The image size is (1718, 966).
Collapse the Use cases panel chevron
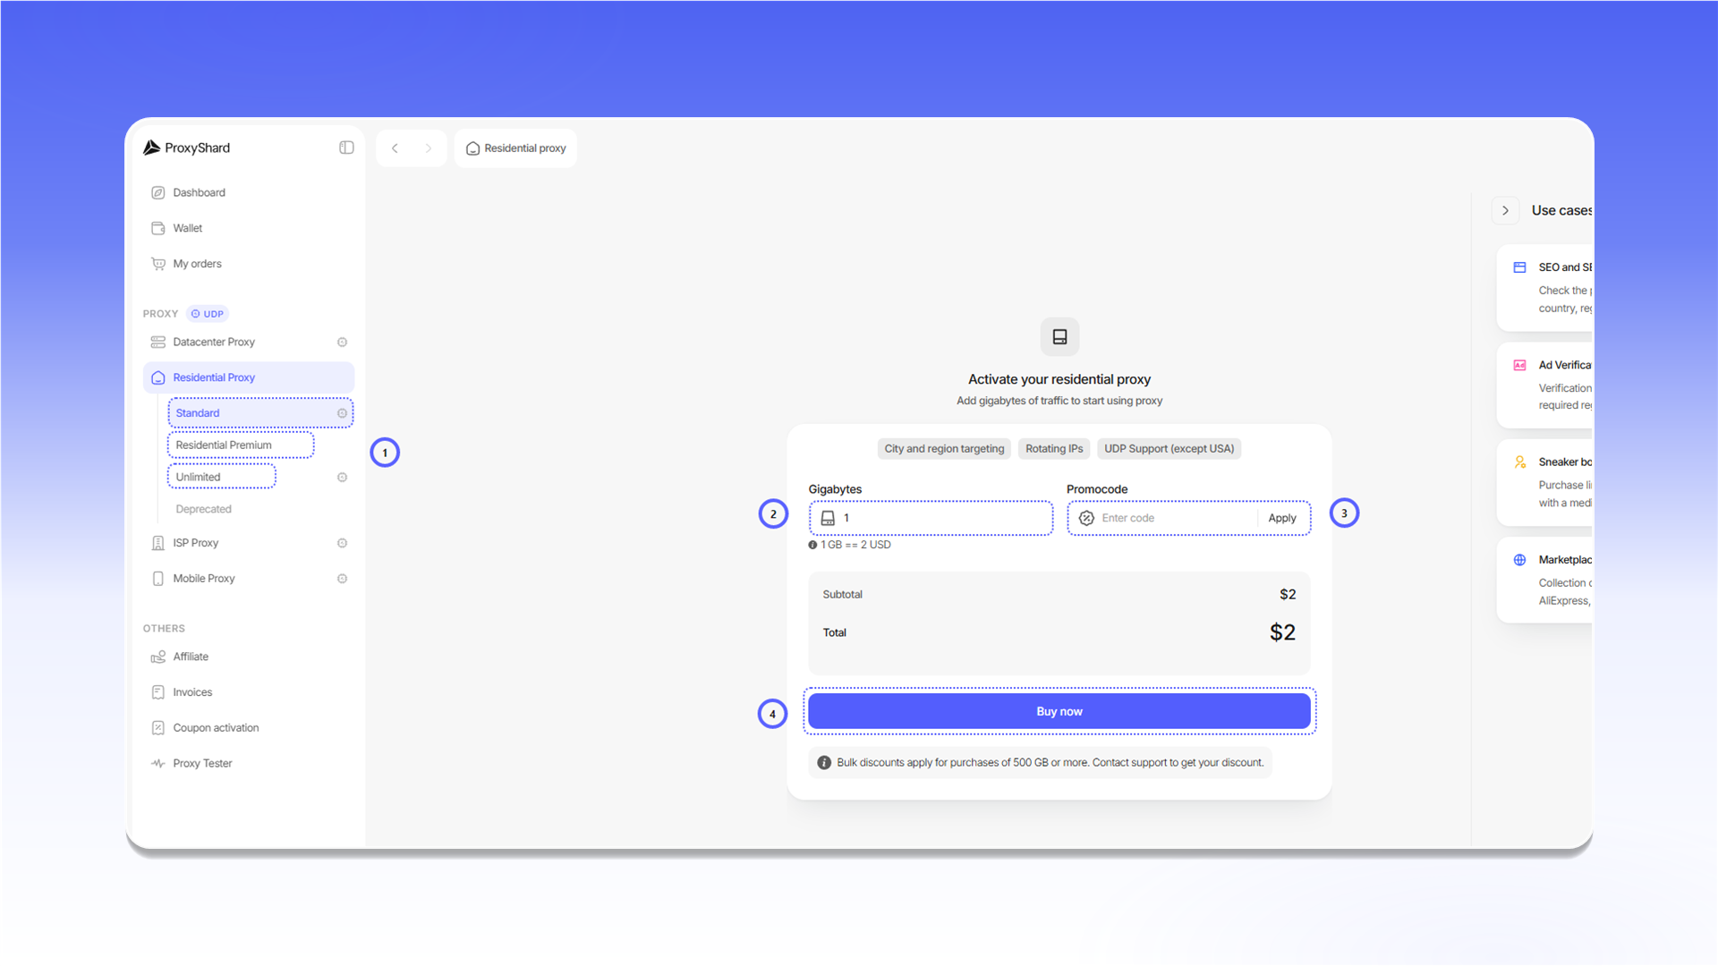1506,210
